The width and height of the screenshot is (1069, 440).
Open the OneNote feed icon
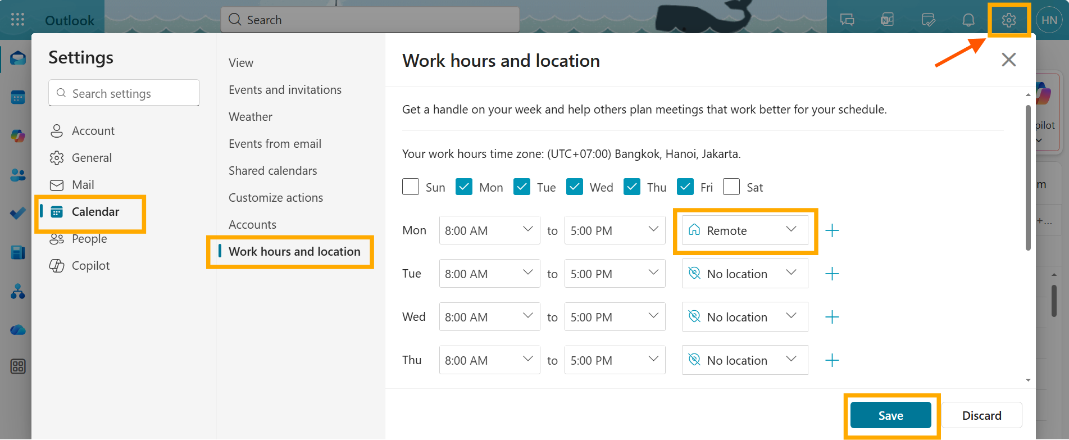(888, 20)
